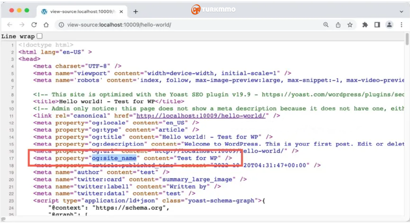Click the "<head>" tag on line 3

click(x=29, y=59)
